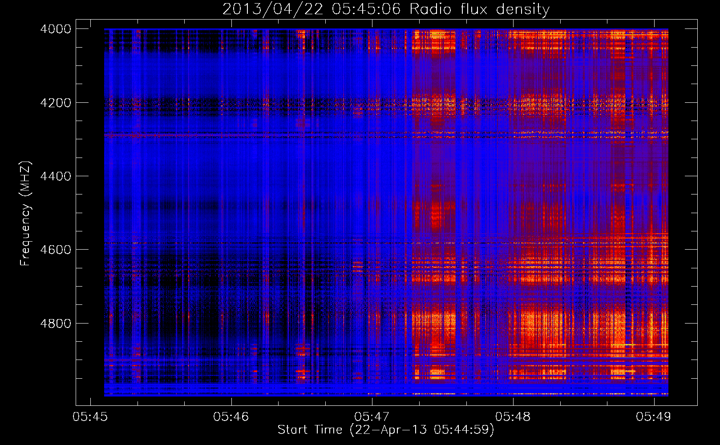Click the plot title '2013/04/22 05:45:06 Radio flux density'
Viewport: 720px width, 445px height.
(386, 9)
